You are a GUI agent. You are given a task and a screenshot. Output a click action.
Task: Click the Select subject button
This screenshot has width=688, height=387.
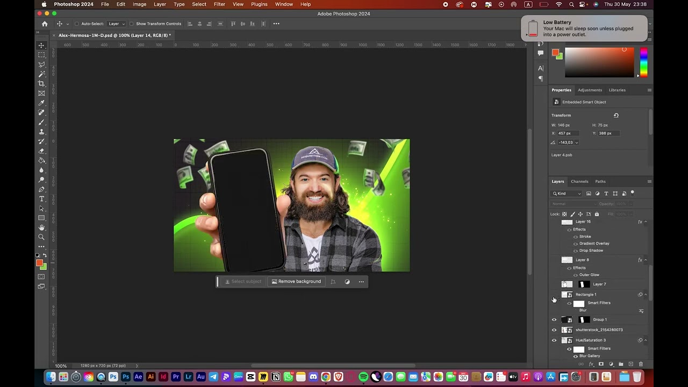(x=243, y=282)
